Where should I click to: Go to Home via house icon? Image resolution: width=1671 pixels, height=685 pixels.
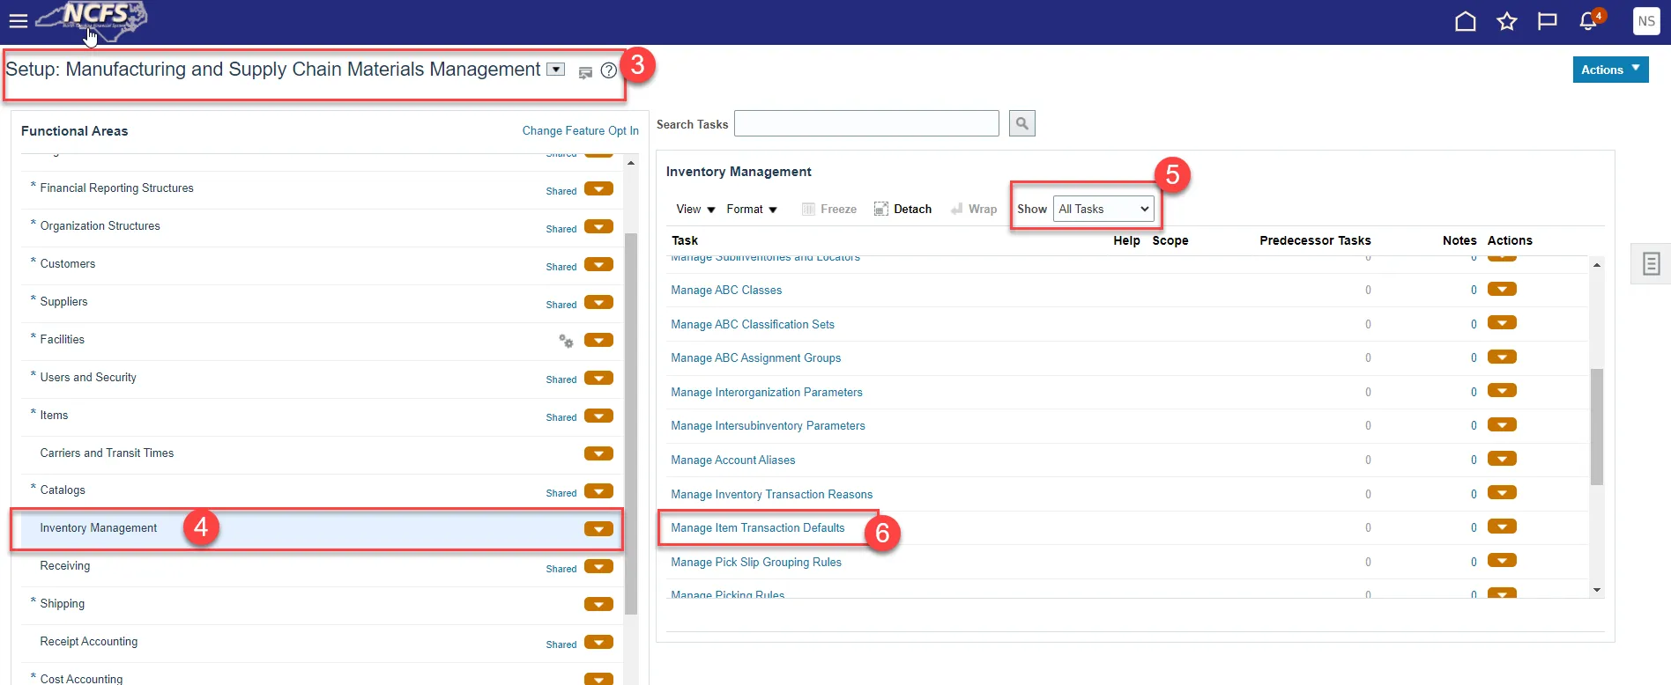[1465, 21]
